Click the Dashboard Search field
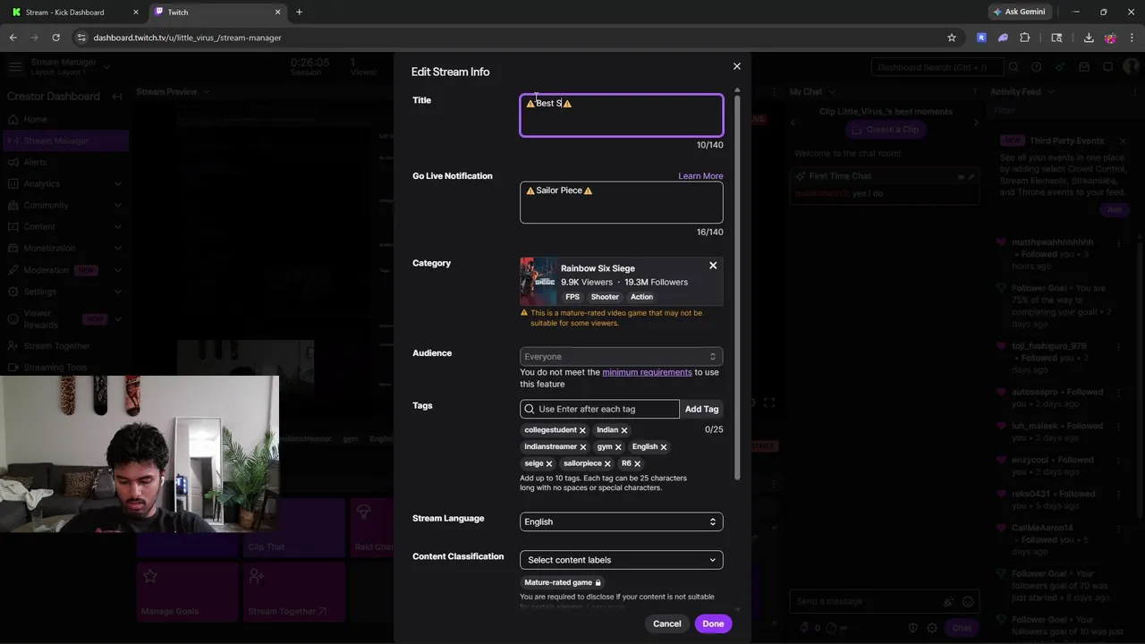The image size is (1145, 644). pyautogui.click(x=937, y=67)
